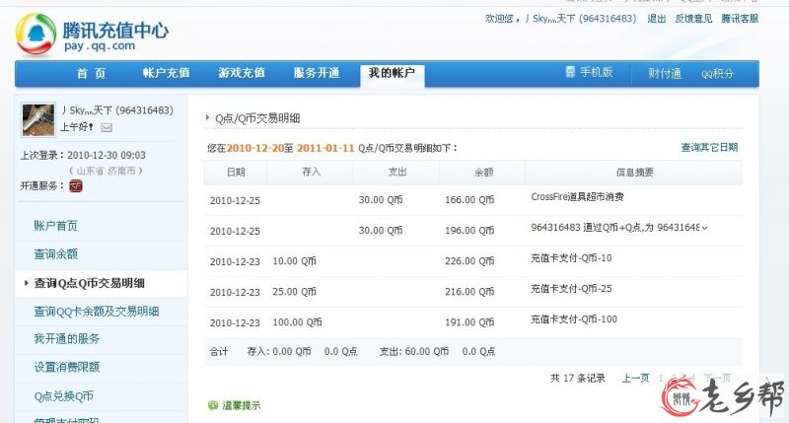Screen dimensions: 789x423
Task: Expand the truncated 964316483 transaction summary
Action: 704,228
